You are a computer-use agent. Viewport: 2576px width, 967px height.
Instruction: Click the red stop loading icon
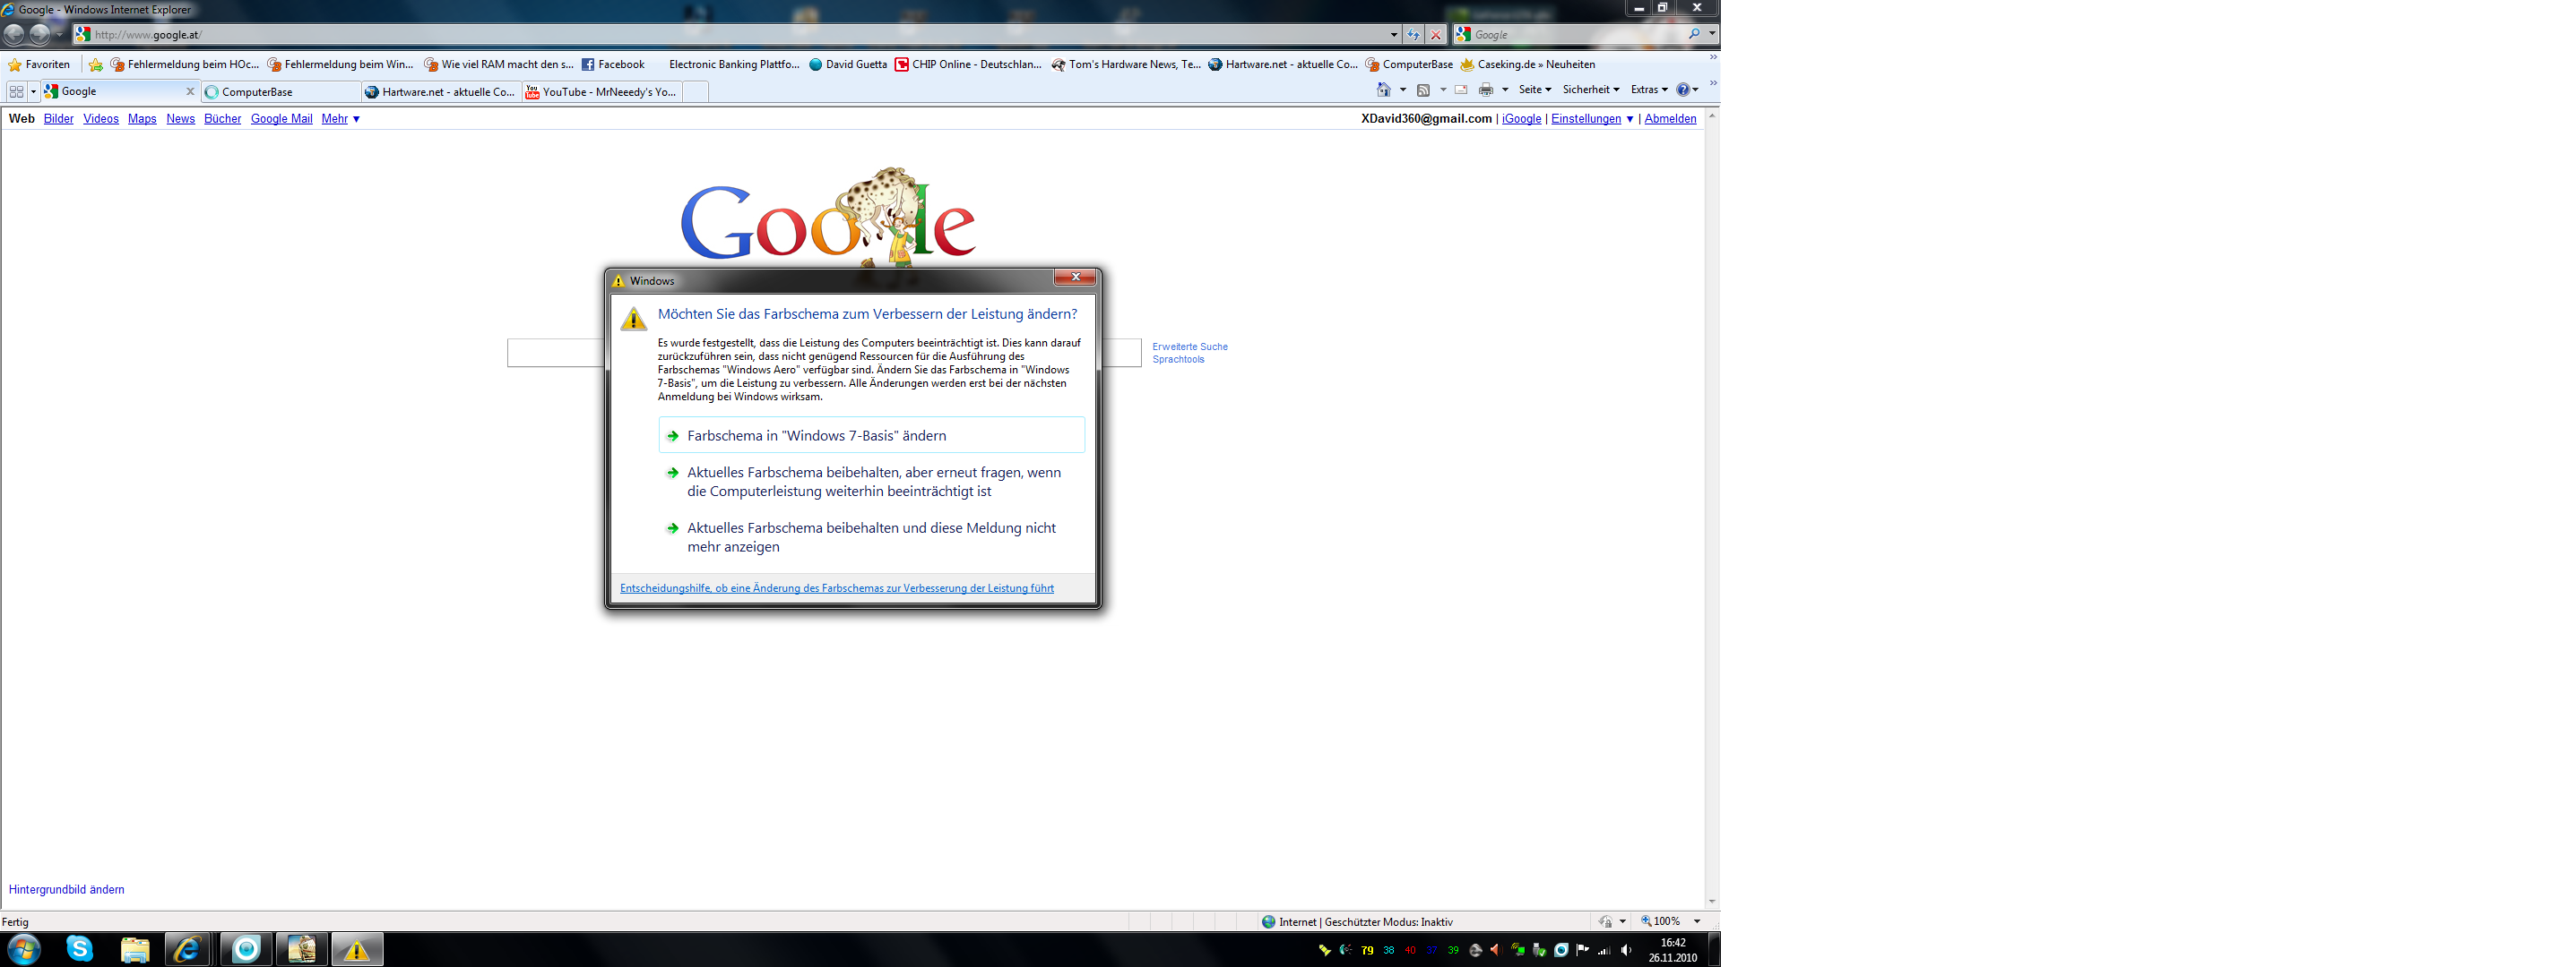(1436, 34)
